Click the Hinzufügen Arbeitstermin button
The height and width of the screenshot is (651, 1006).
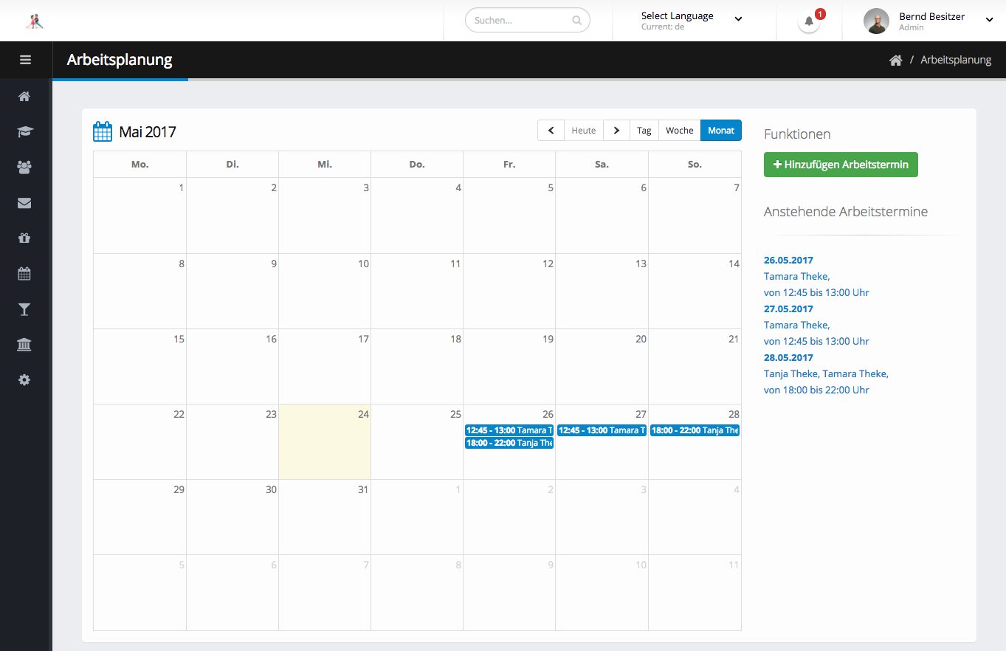point(841,165)
